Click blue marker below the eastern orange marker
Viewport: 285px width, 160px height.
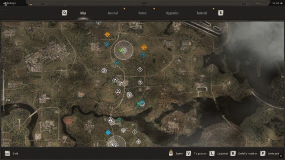pos(143,55)
